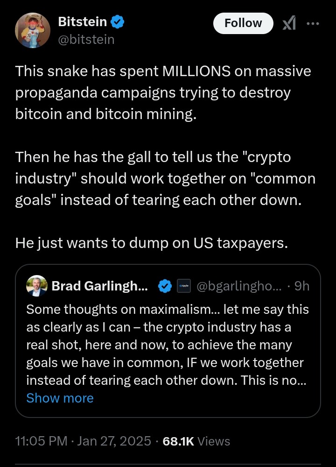Open the @bitstein handle link
This screenshot has height=467, width=336.
click(x=86, y=40)
